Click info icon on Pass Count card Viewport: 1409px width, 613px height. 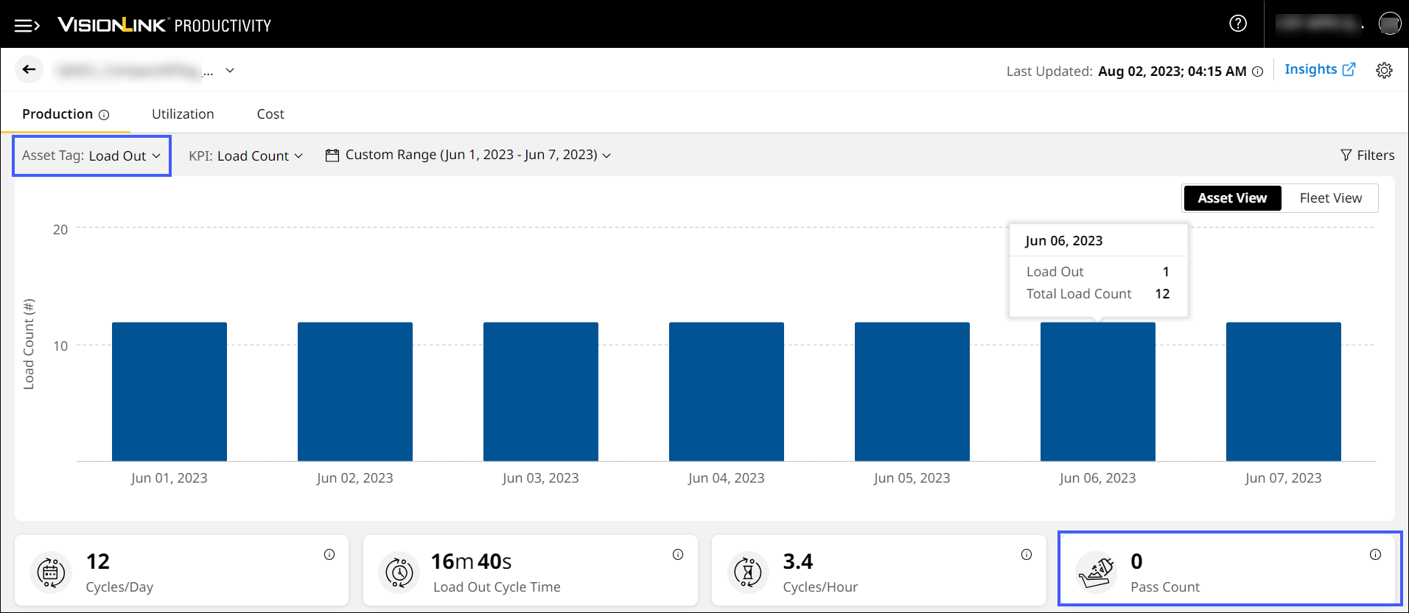click(x=1375, y=555)
